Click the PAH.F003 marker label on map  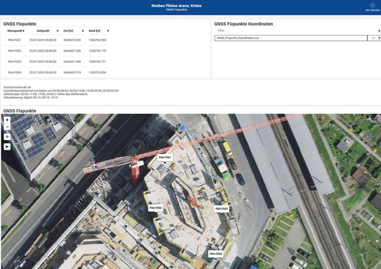(x=222, y=209)
